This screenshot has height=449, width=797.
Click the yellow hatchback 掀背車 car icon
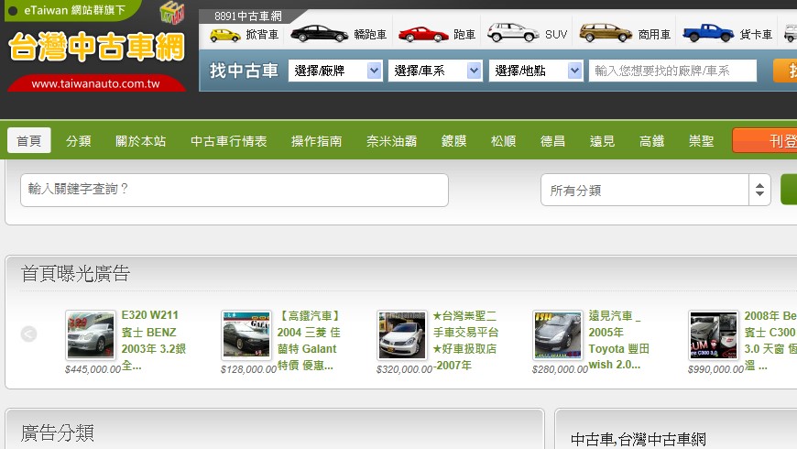(x=224, y=35)
